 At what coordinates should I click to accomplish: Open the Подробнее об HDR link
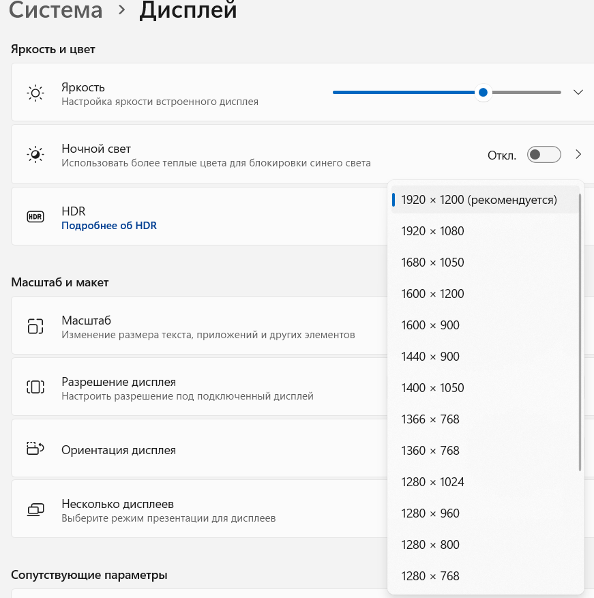109,225
